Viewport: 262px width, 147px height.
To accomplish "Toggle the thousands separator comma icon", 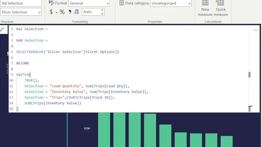I will pos(70,12).
